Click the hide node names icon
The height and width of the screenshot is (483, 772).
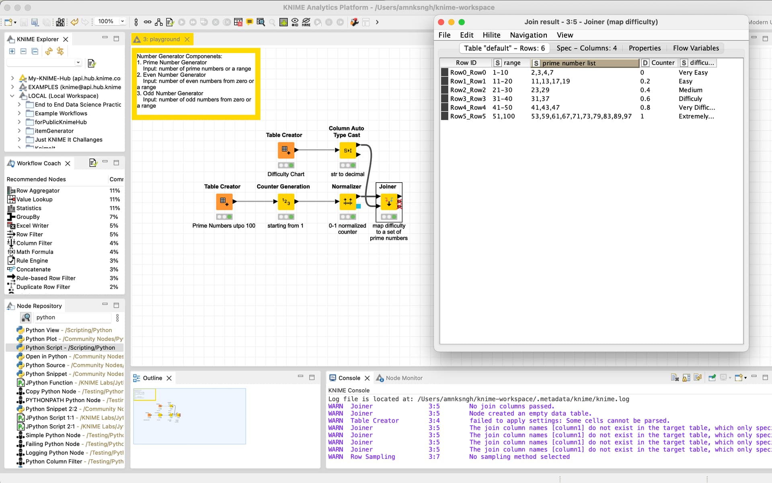[x=306, y=22]
